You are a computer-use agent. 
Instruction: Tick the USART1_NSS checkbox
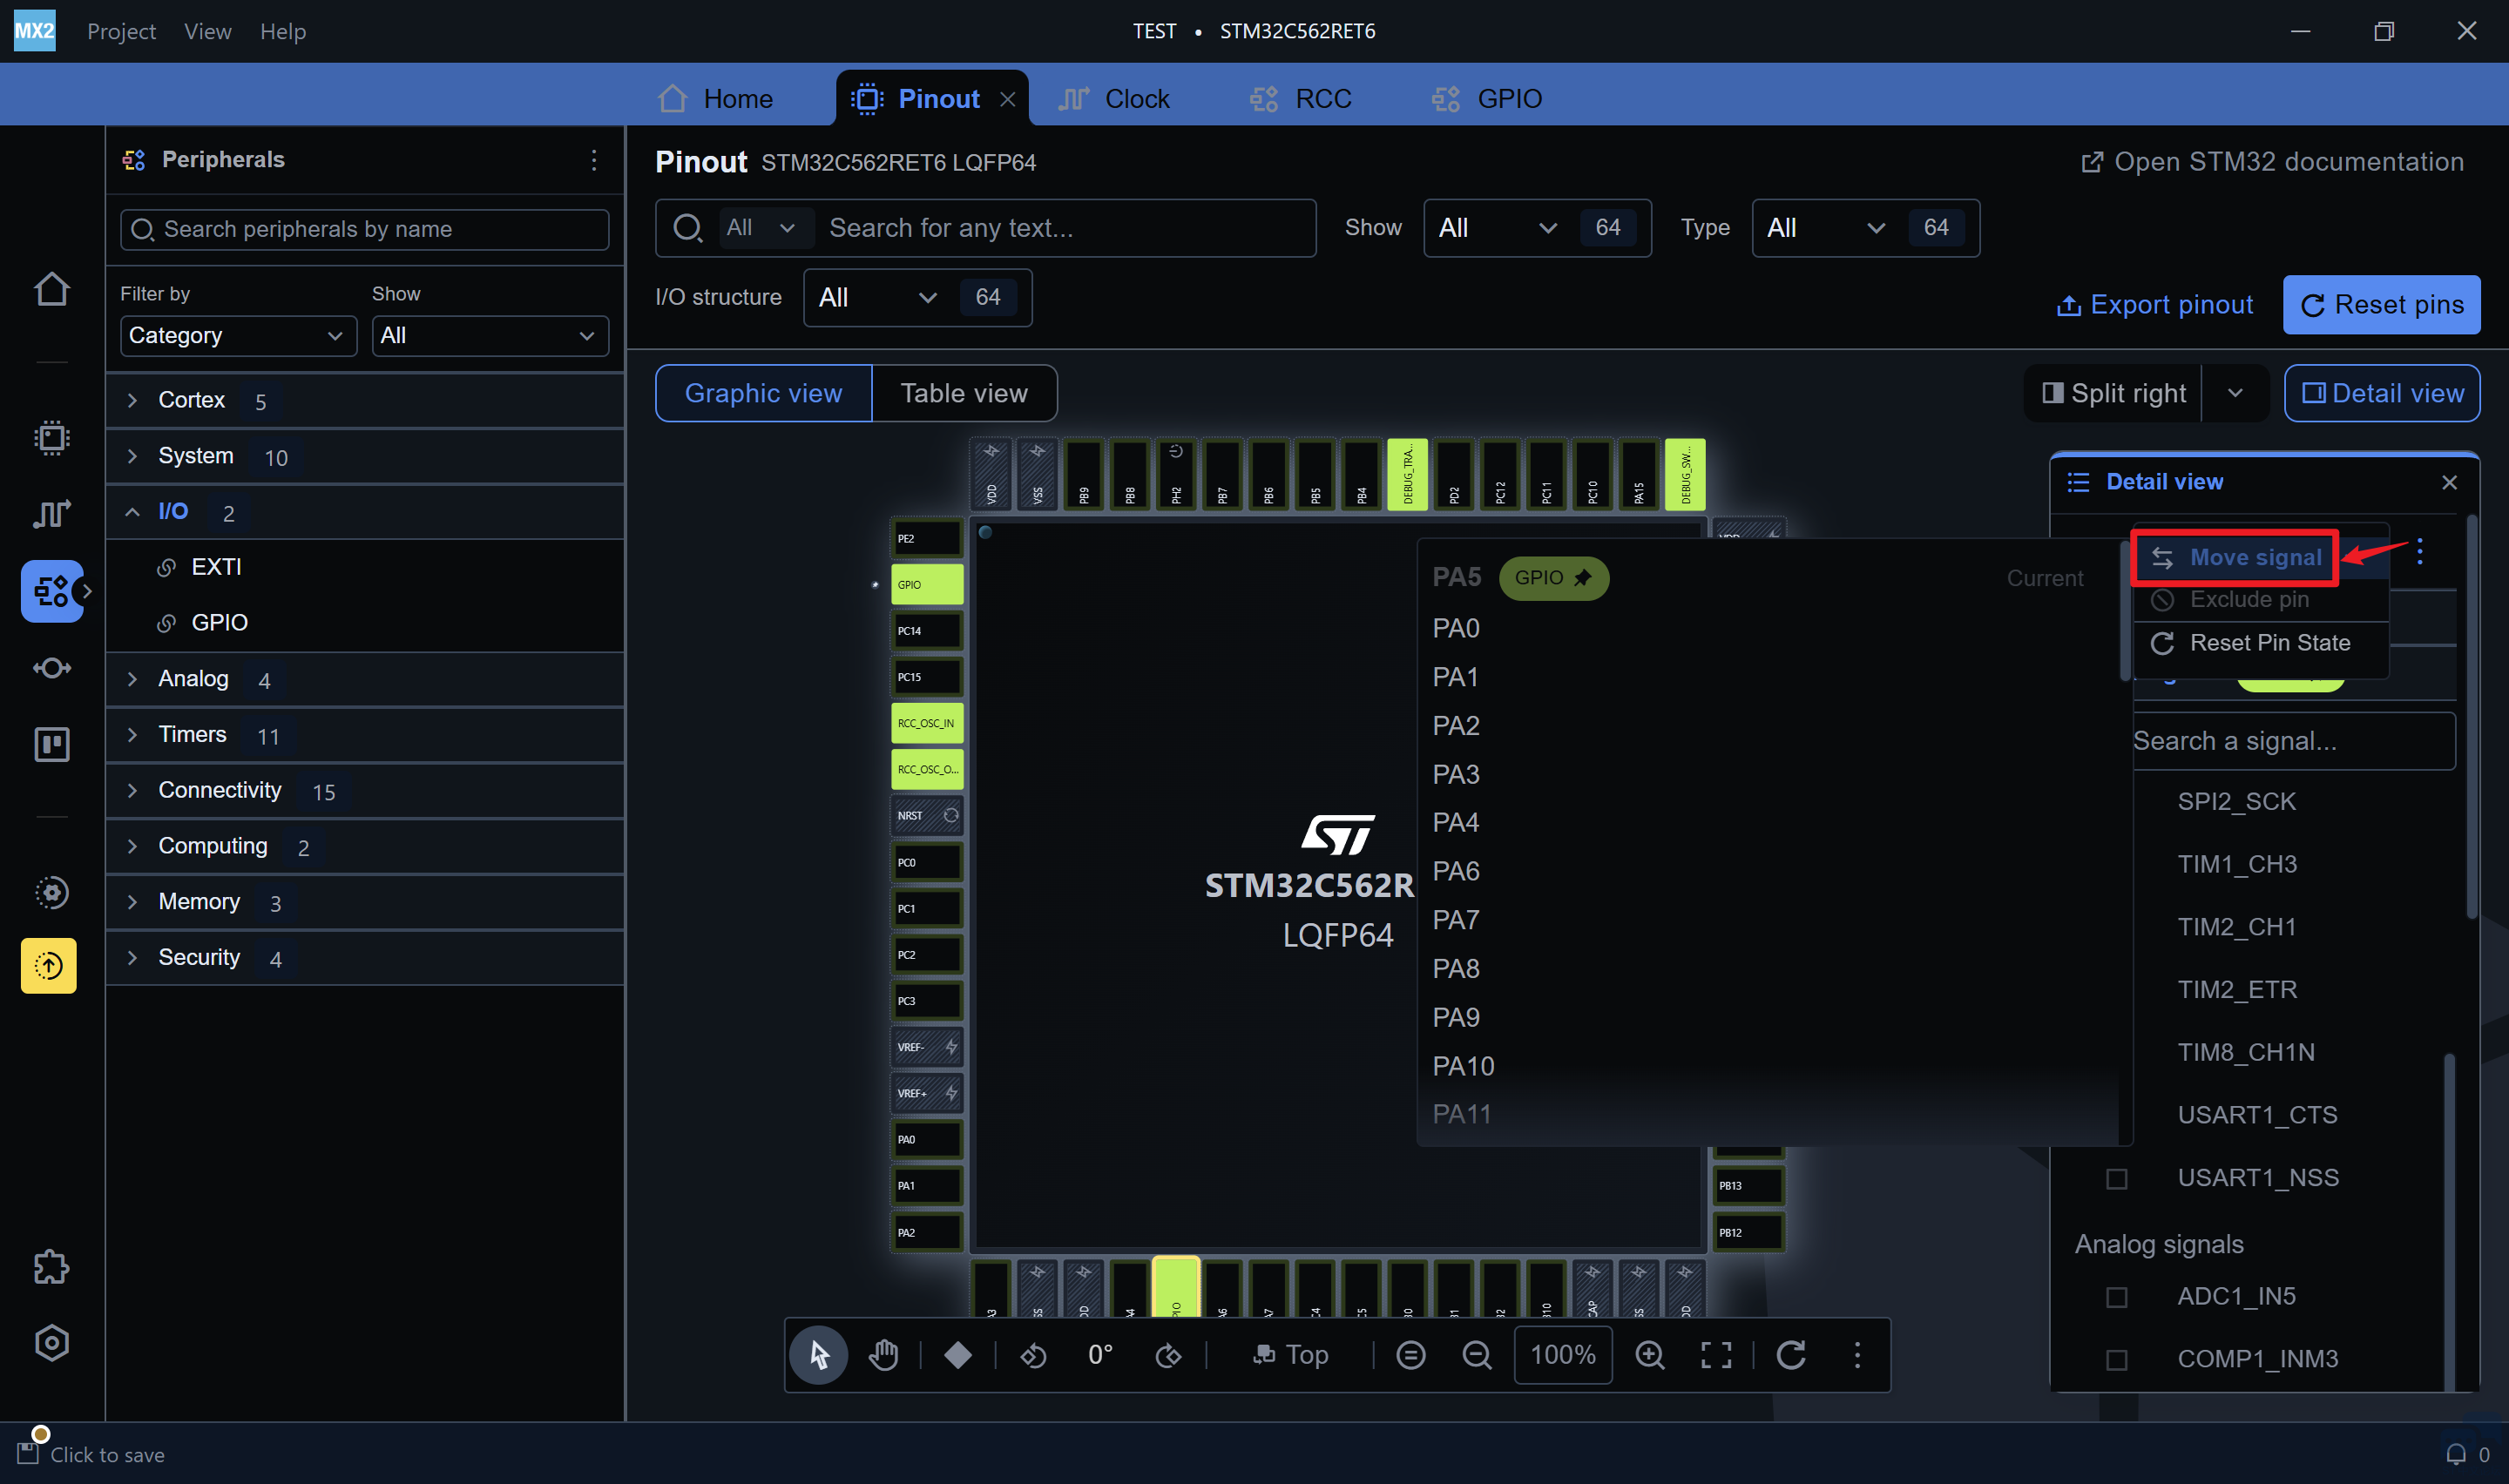tap(2117, 1179)
